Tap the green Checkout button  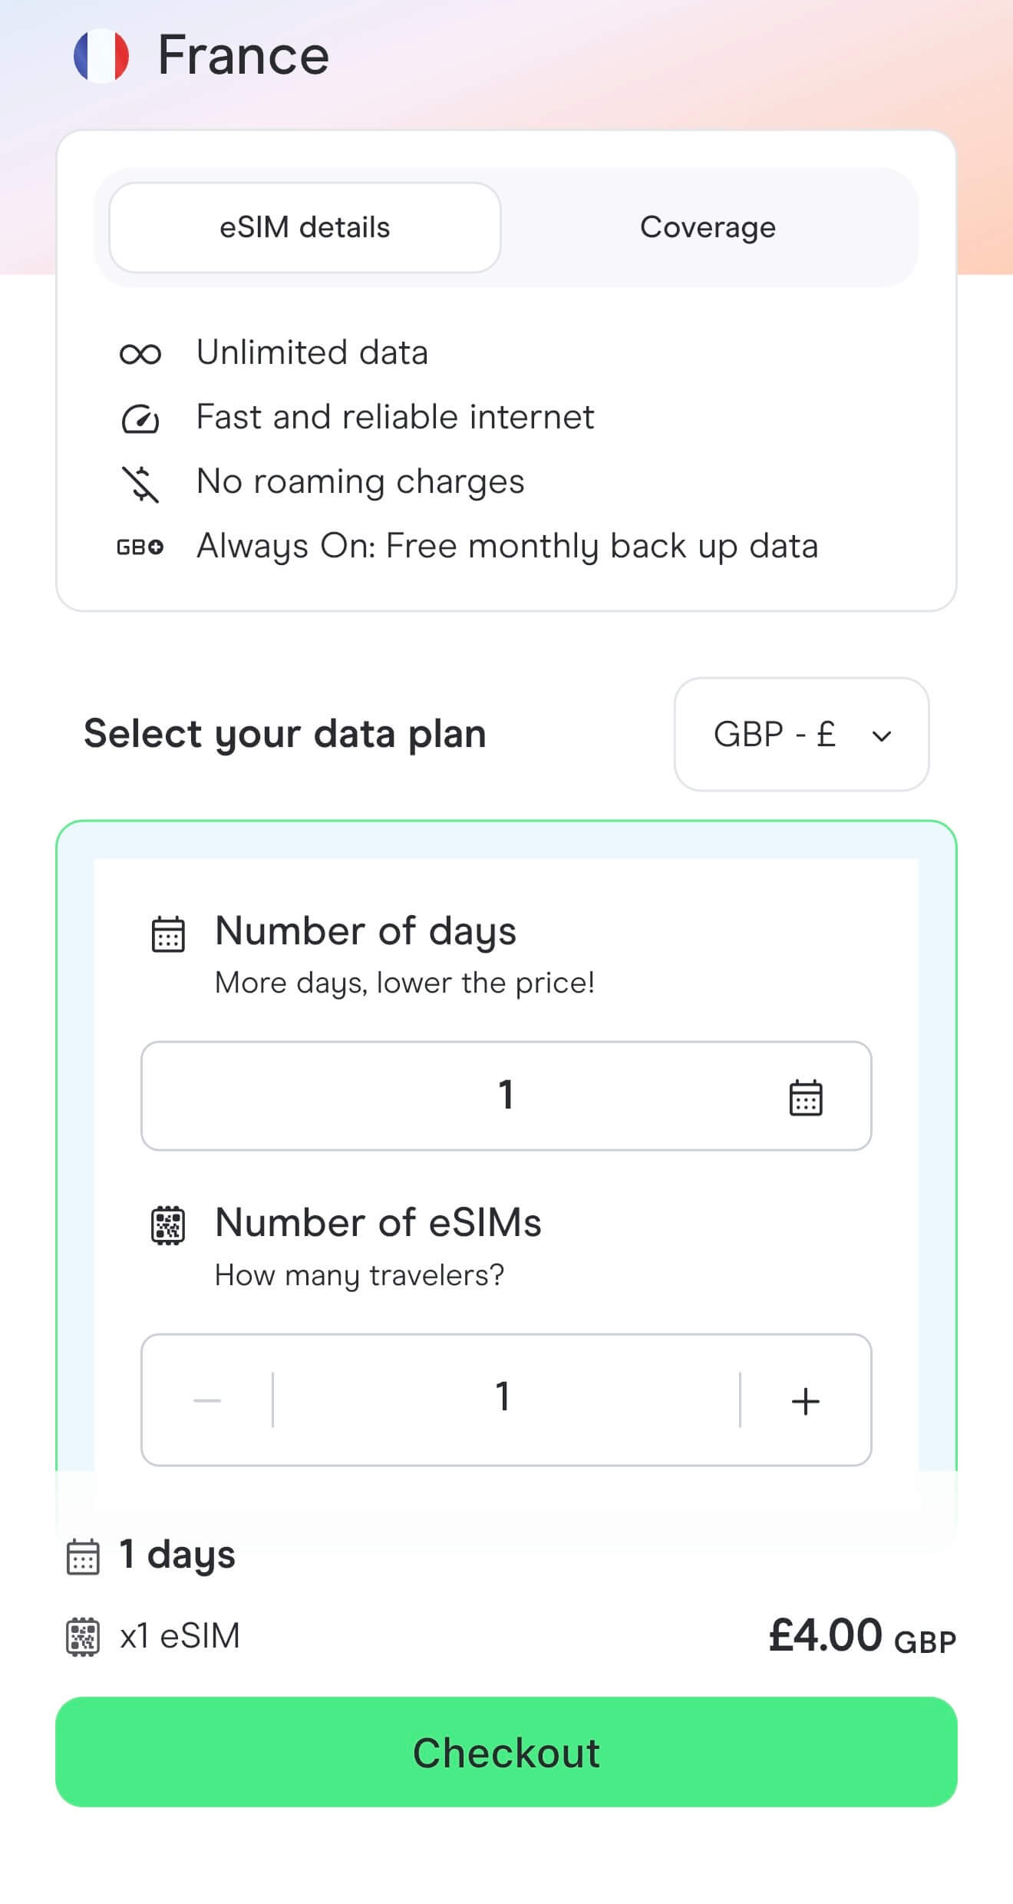[506, 1753]
